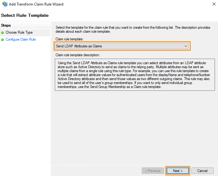Viewport: 218px width, 176px height.
Task: Cancel the wizard
Action: click(202, 170)
